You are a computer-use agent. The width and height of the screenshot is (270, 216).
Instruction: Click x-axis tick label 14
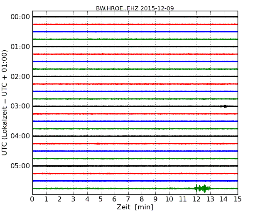pos(224,199)
